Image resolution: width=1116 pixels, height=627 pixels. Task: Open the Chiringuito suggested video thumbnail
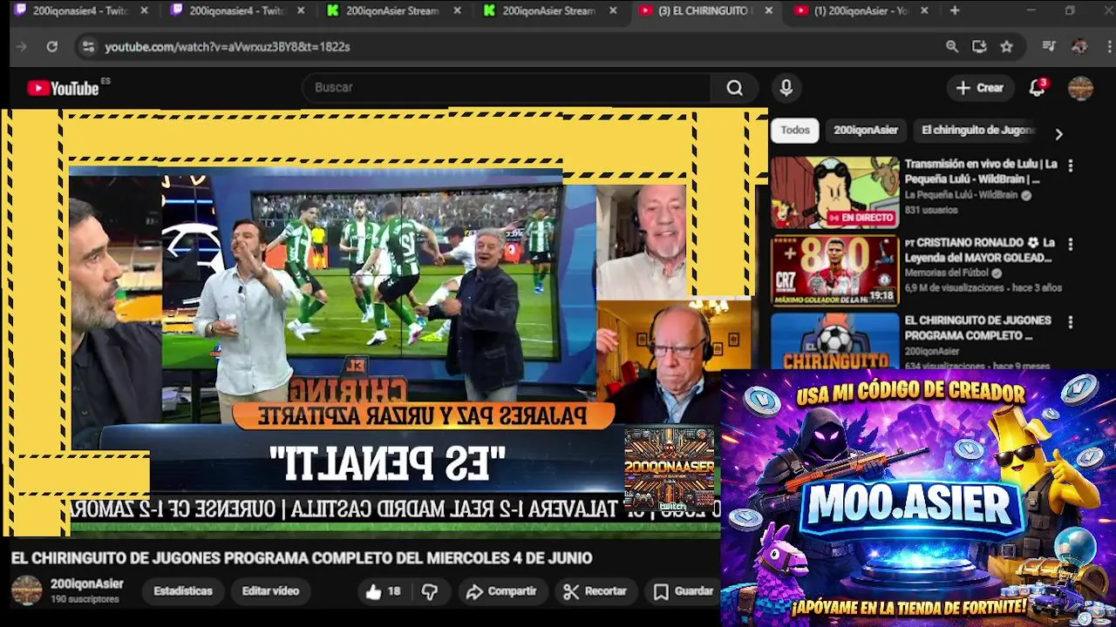tap(834, 341)
